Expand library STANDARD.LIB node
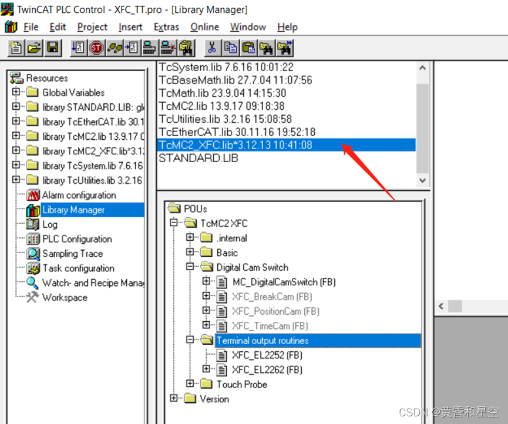 (16, 106)
